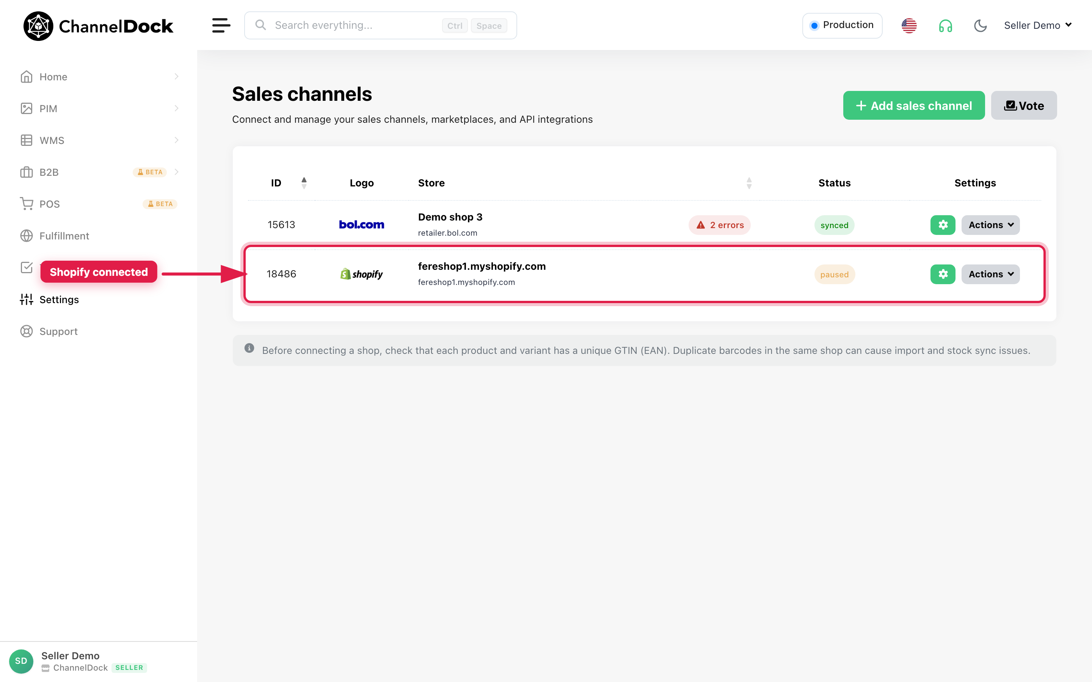Toggle dark mode moon icon
This screenshot has height=682, width=1092.
980,26
